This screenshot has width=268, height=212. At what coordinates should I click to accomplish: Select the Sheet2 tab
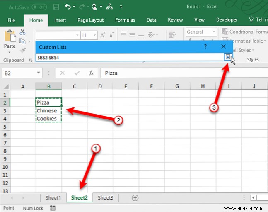coord(80,198)
